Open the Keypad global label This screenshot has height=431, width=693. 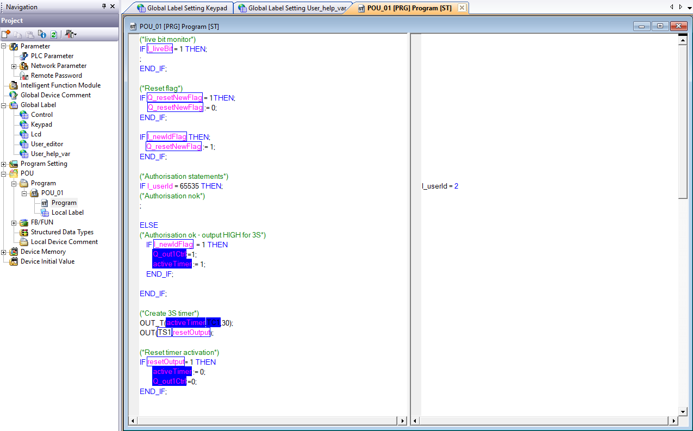coord(41,124)
